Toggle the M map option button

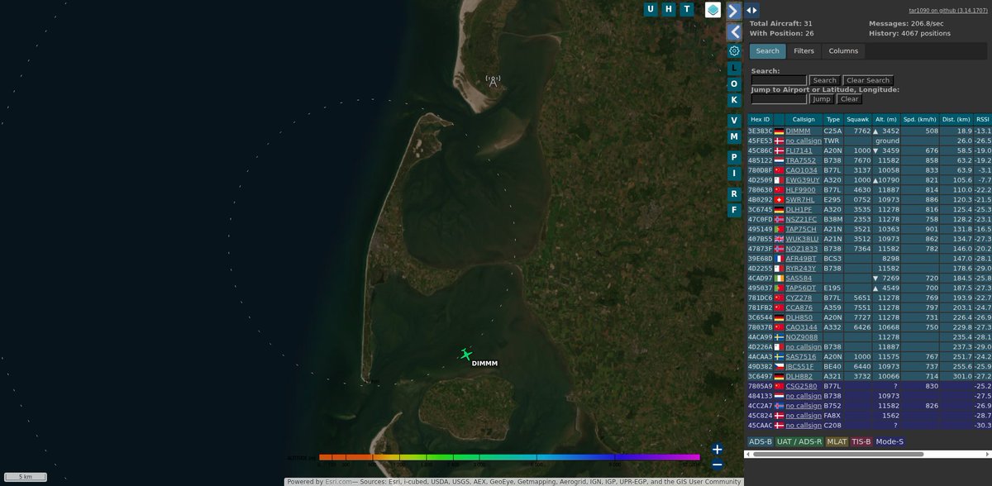click(x=734, y=136)
